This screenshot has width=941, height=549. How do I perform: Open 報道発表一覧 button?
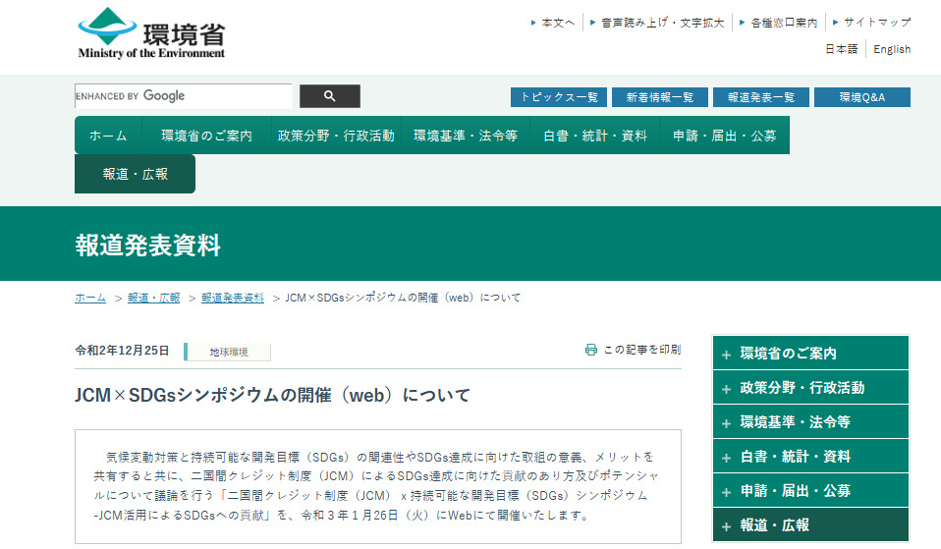click(x=760, y=97)
